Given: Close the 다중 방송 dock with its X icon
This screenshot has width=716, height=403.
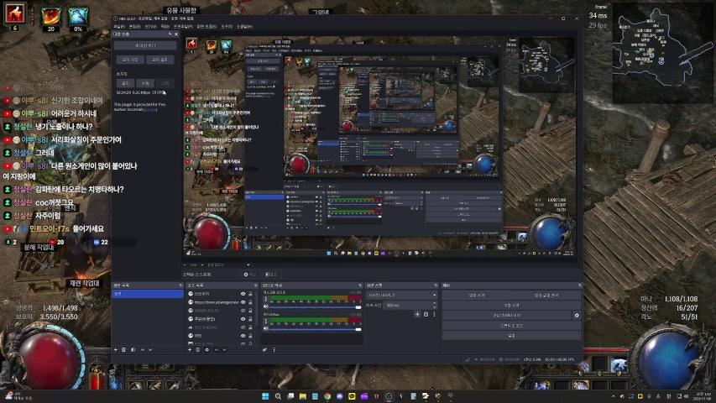Looking at the screenshot, I should point(176,34).
